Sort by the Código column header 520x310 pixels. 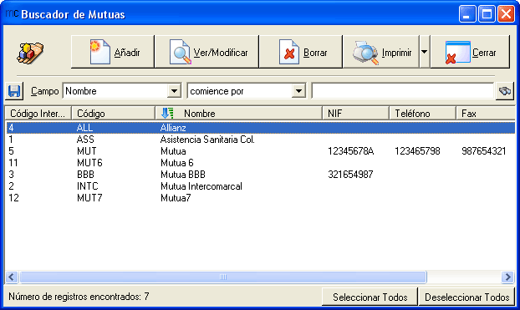click(x=113, y=114)
